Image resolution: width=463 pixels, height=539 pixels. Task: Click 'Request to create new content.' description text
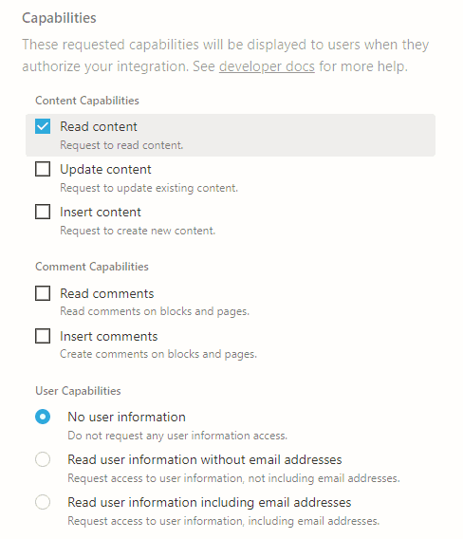tap(138, 231)
